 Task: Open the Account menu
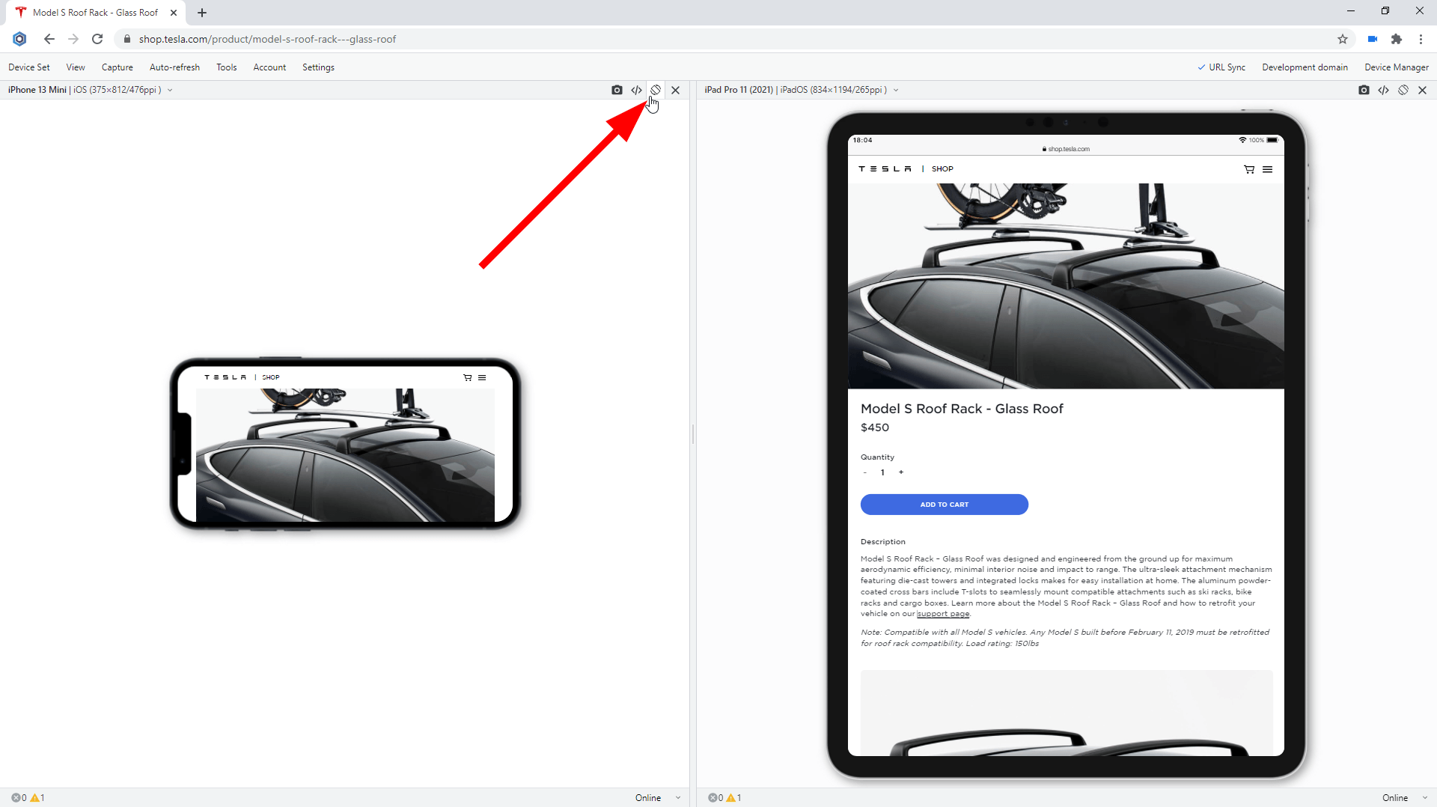[269, 67]
